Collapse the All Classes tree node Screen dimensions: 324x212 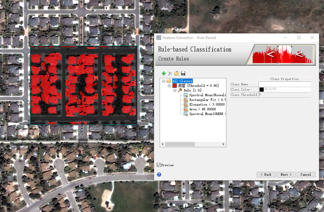click(164, 81)
